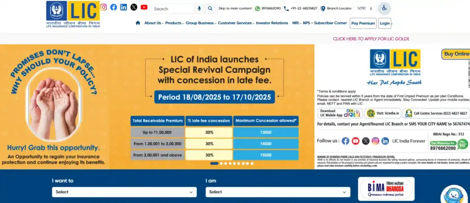The height and width of the screenshot is (203, 470).
Task: Visit the YouTube channel icon in header
Action: (144, 7)
